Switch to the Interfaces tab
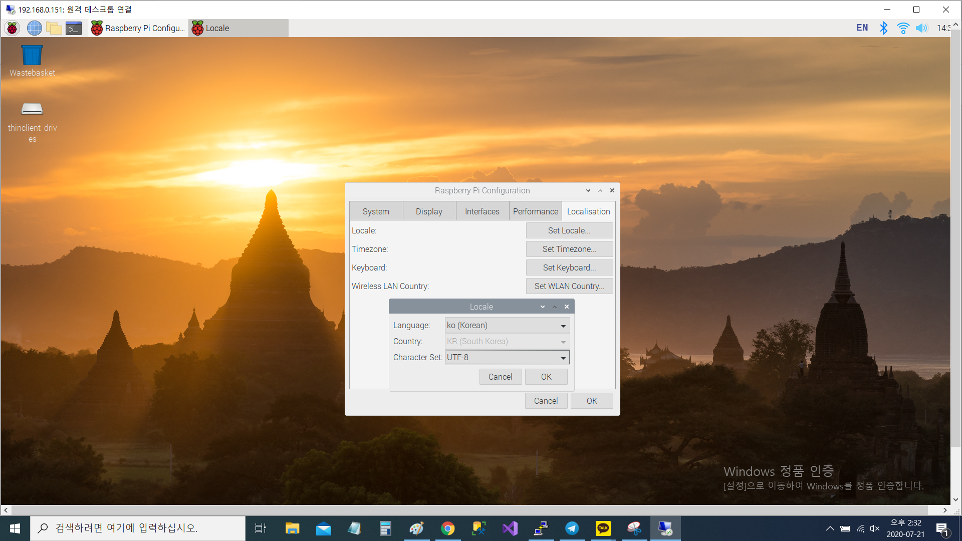Image resolution: width=962 pixels, height=541 pixels. 482,211
